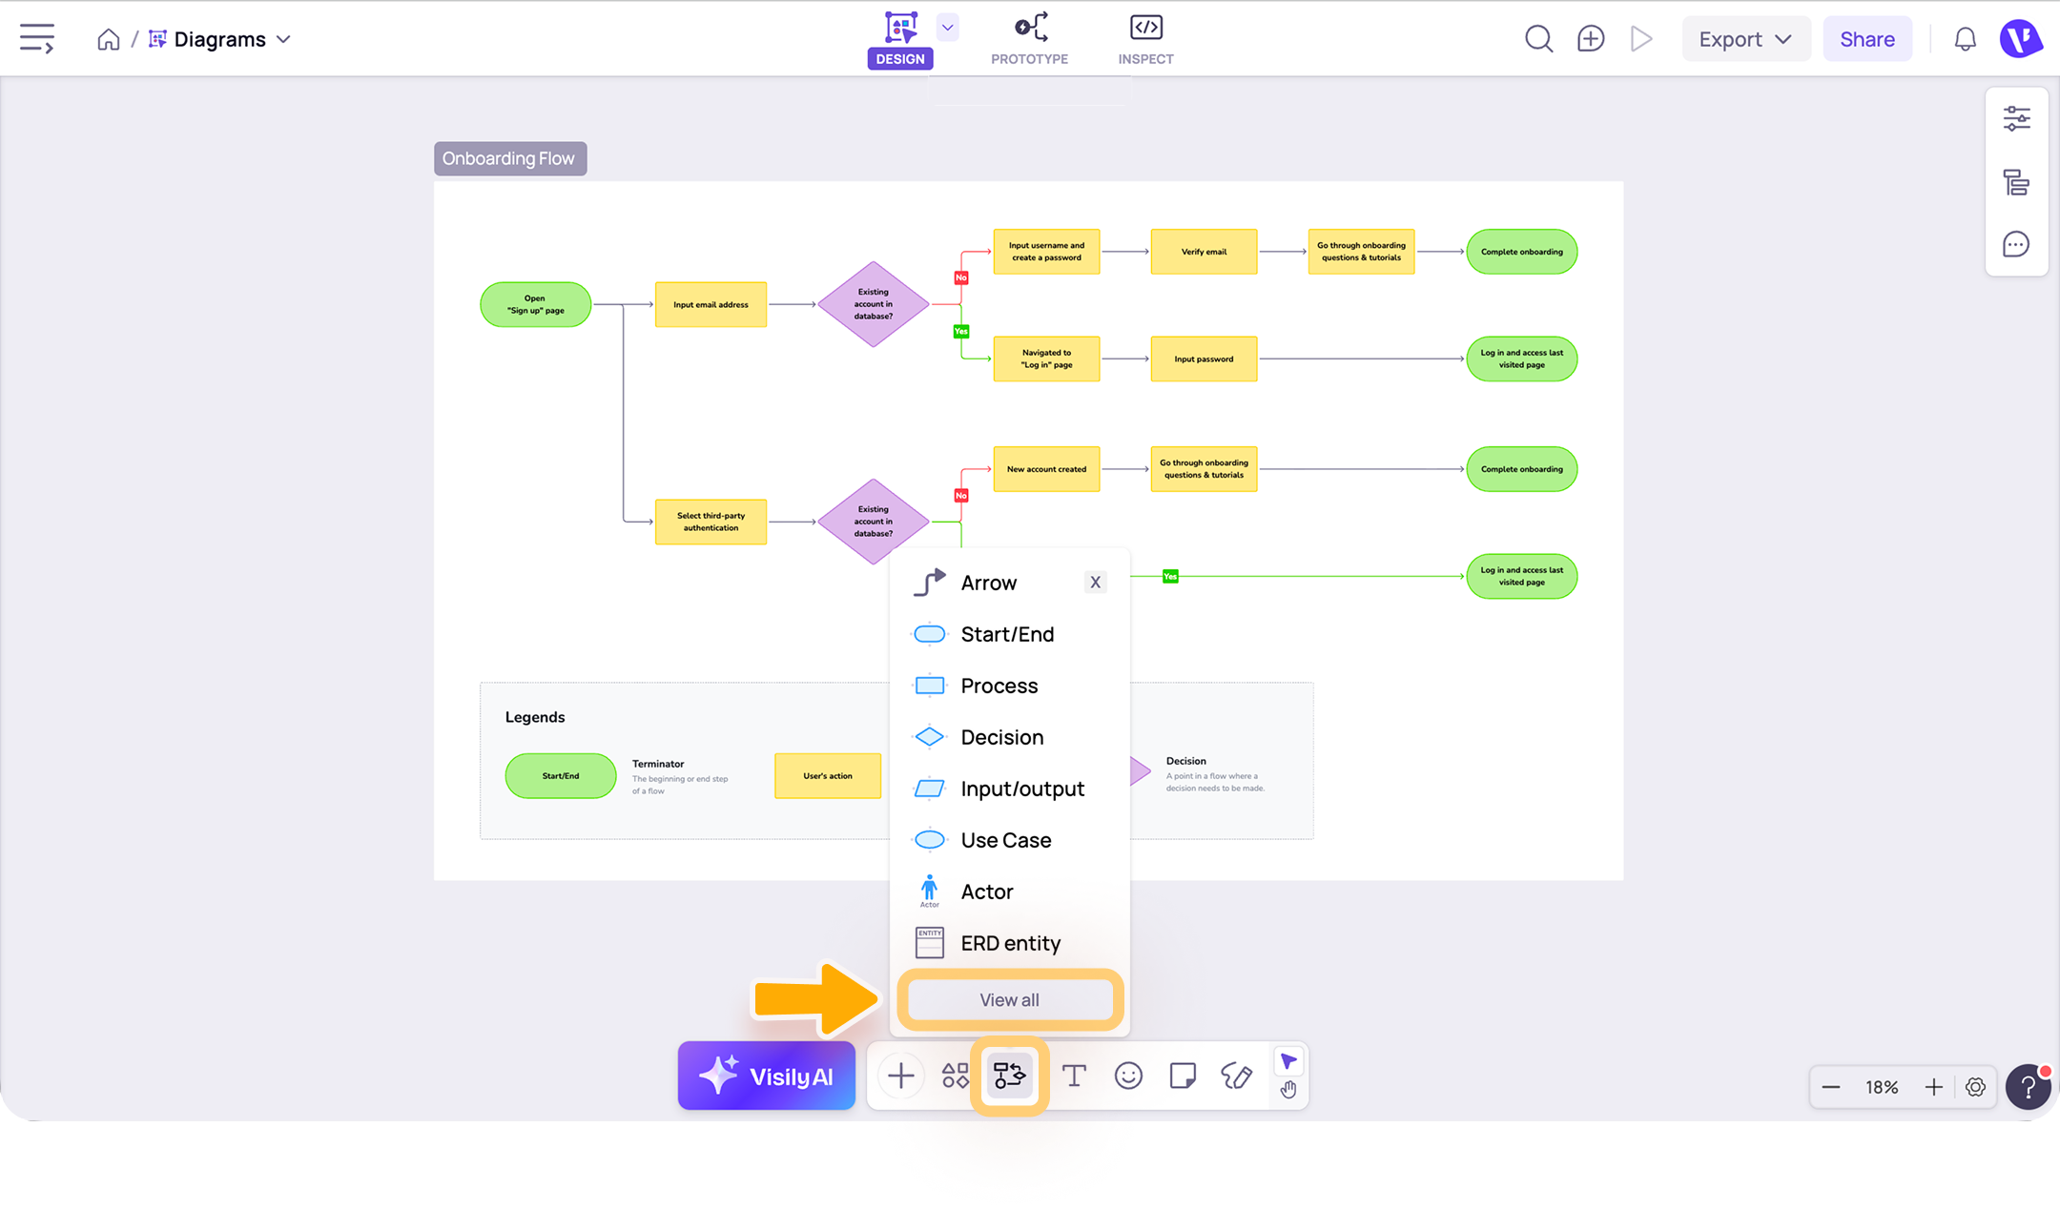2060x1230 pixels.
Task: Select the Input password node
Action: [1204, 359]
